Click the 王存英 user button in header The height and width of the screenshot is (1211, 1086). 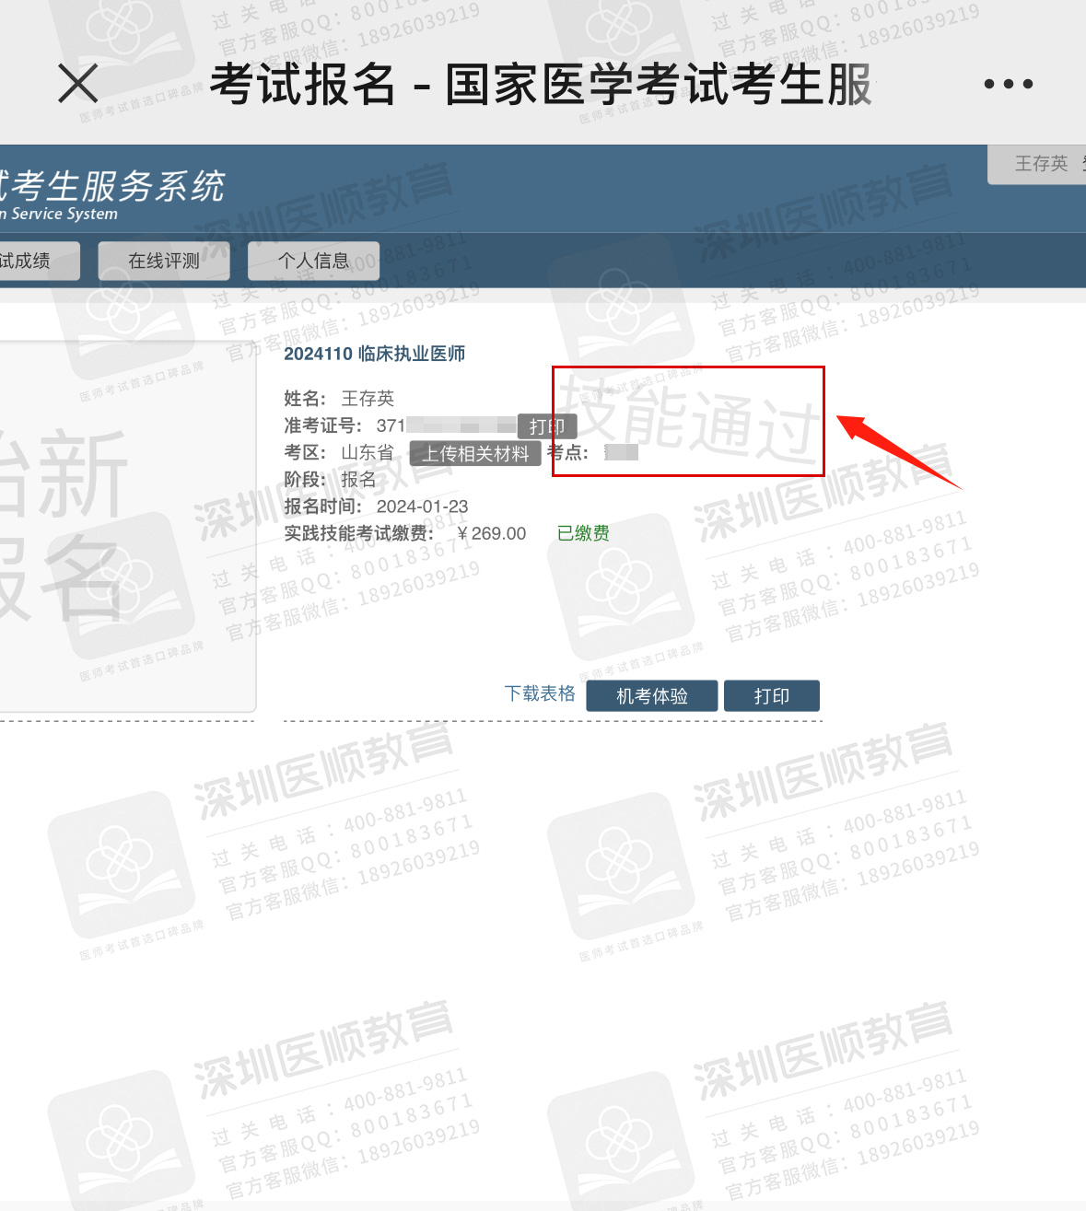tap(1041, 164)
